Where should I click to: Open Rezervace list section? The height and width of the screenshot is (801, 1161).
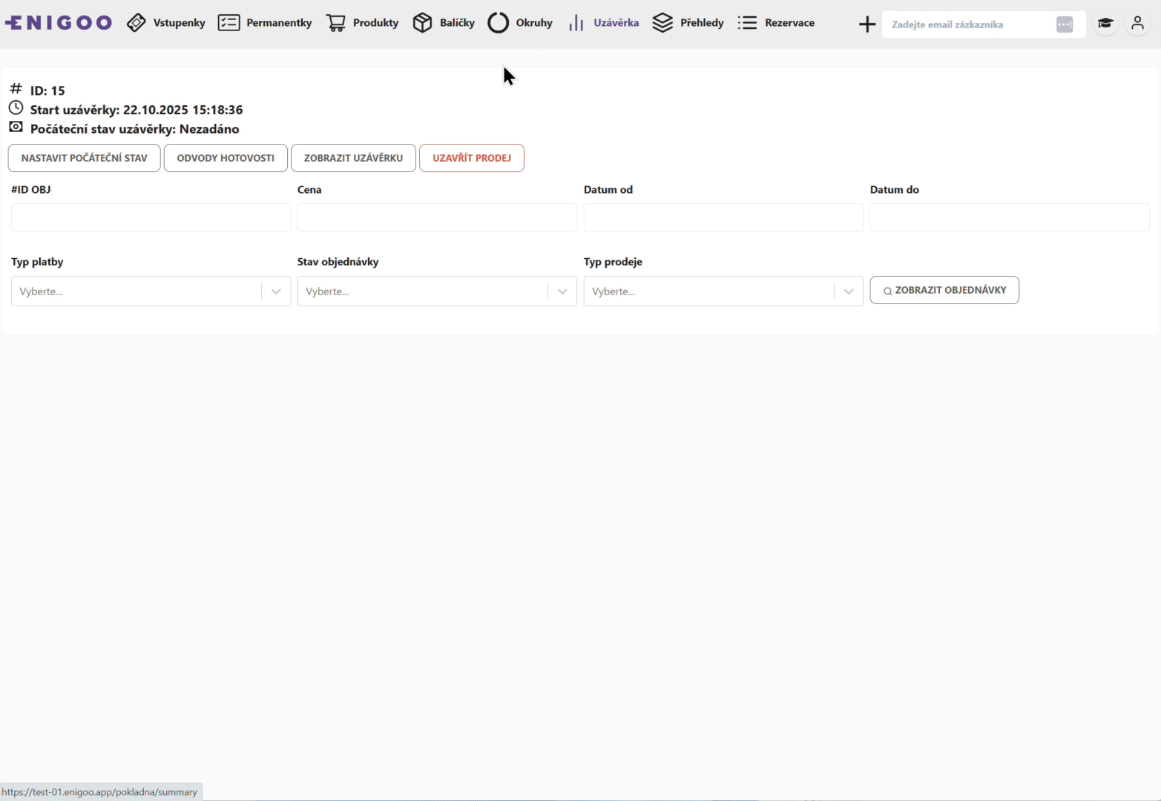pos(776,23)
